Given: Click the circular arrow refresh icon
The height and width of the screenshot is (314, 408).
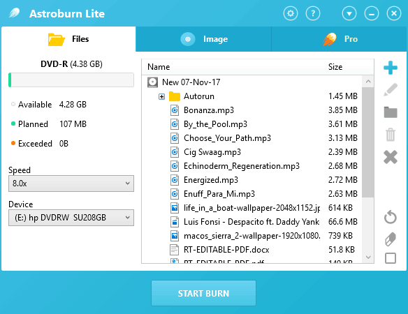Looking at the screenshot, I should click(391, 217).
